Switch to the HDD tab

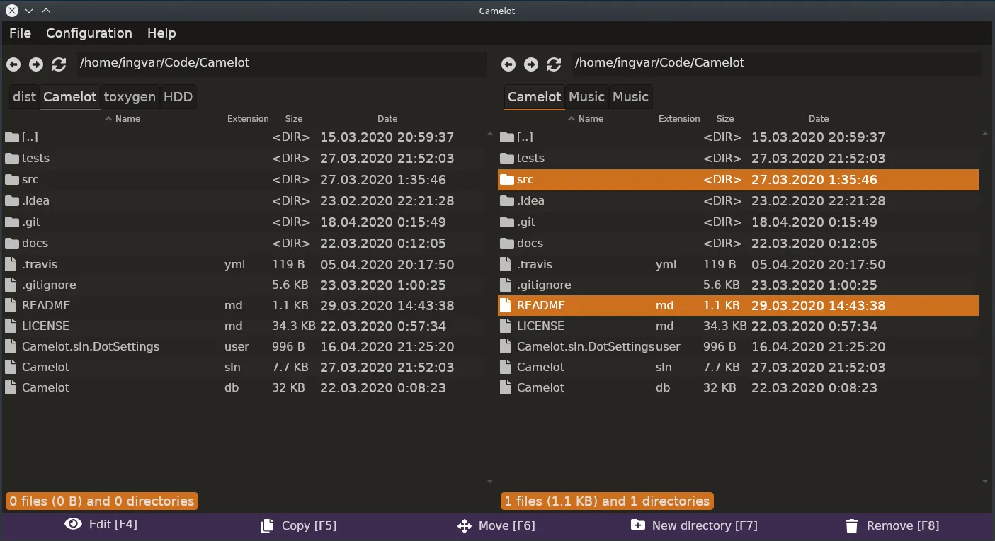[x=178, y=96]
